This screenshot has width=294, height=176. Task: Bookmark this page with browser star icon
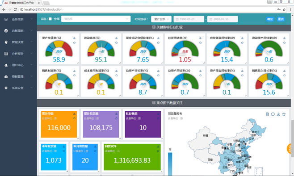coord(284,9)
